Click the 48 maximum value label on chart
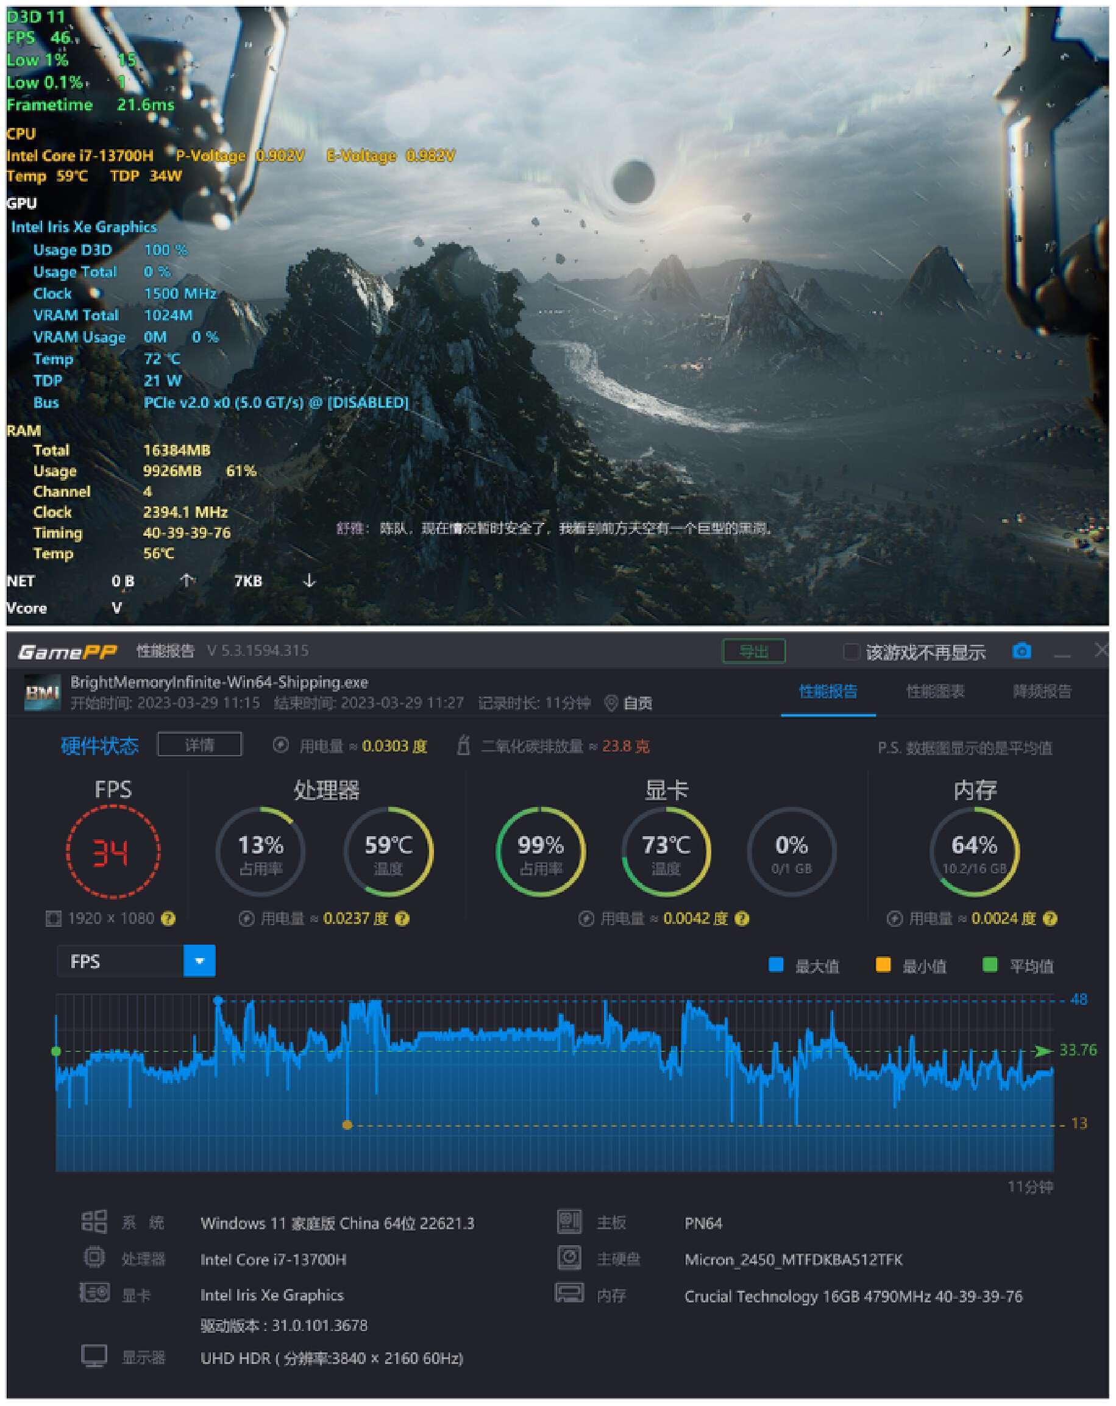The height and width of the screenshot is (1406, 1116). (1078, 999)
